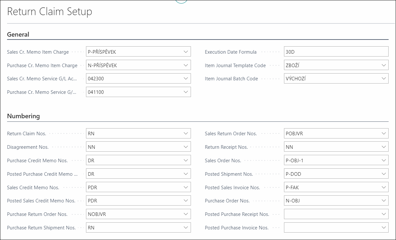Click the Posted Purchase Receipt Nos. label

point(237,214)
